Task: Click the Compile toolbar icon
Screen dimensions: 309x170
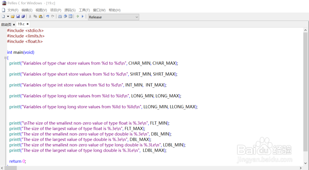Action: tap(60, 17)
